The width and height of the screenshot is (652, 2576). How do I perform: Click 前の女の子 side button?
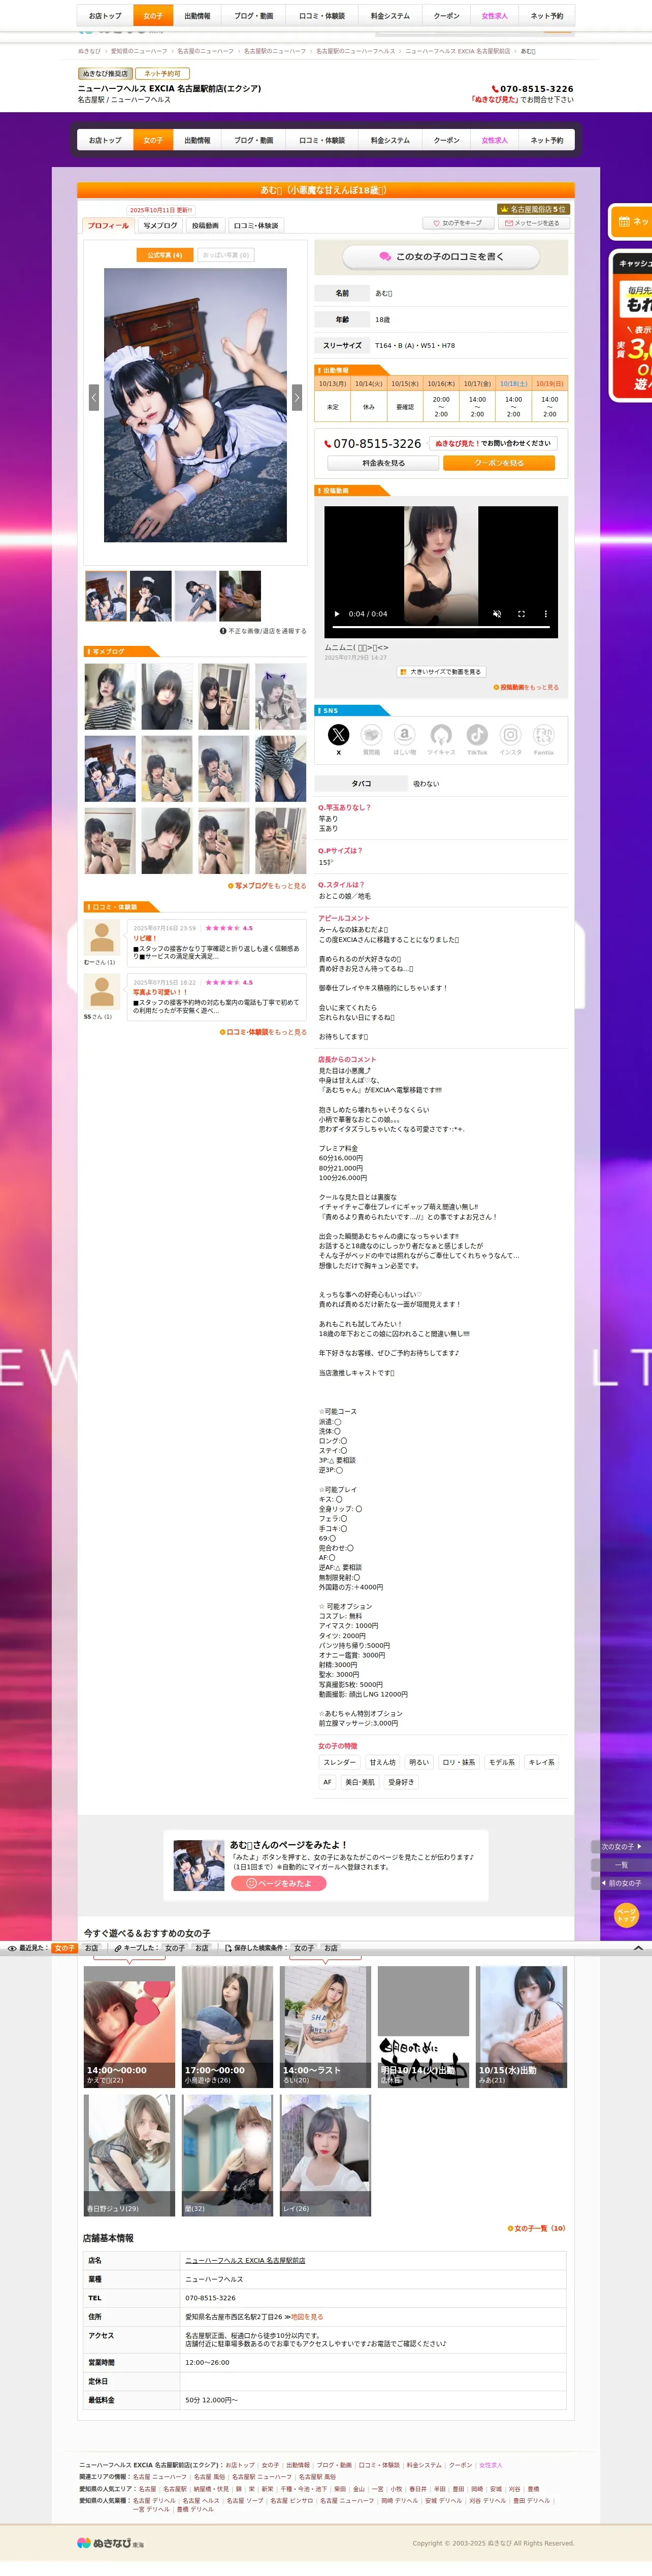pos(621,1883)
